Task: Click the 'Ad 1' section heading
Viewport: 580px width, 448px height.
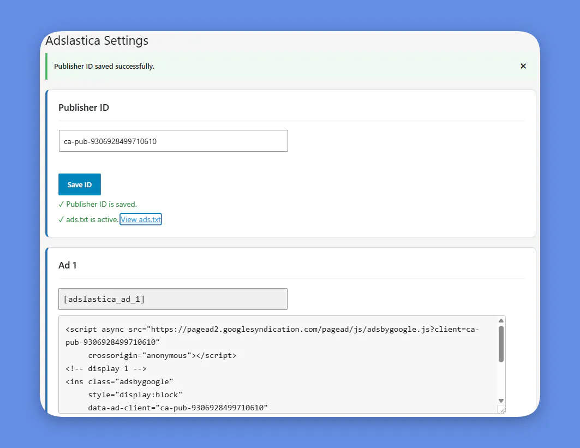Action: [x=67, y=265]
